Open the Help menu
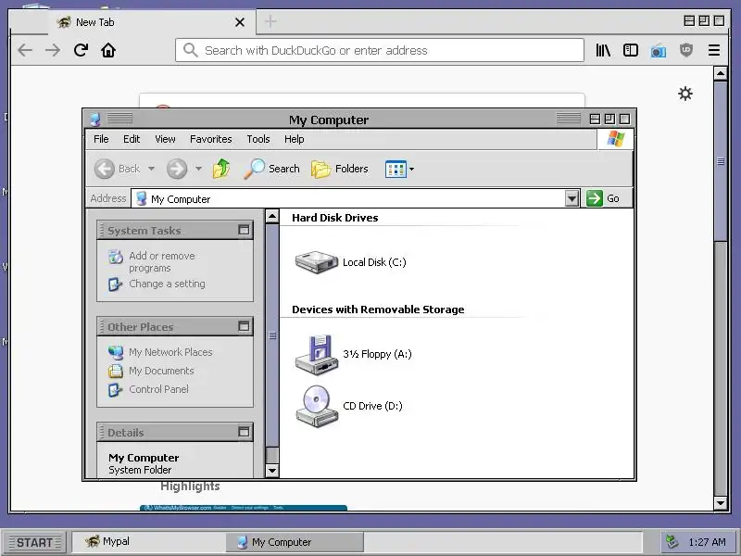Screen dimensions: 741x556 [294, 139]
